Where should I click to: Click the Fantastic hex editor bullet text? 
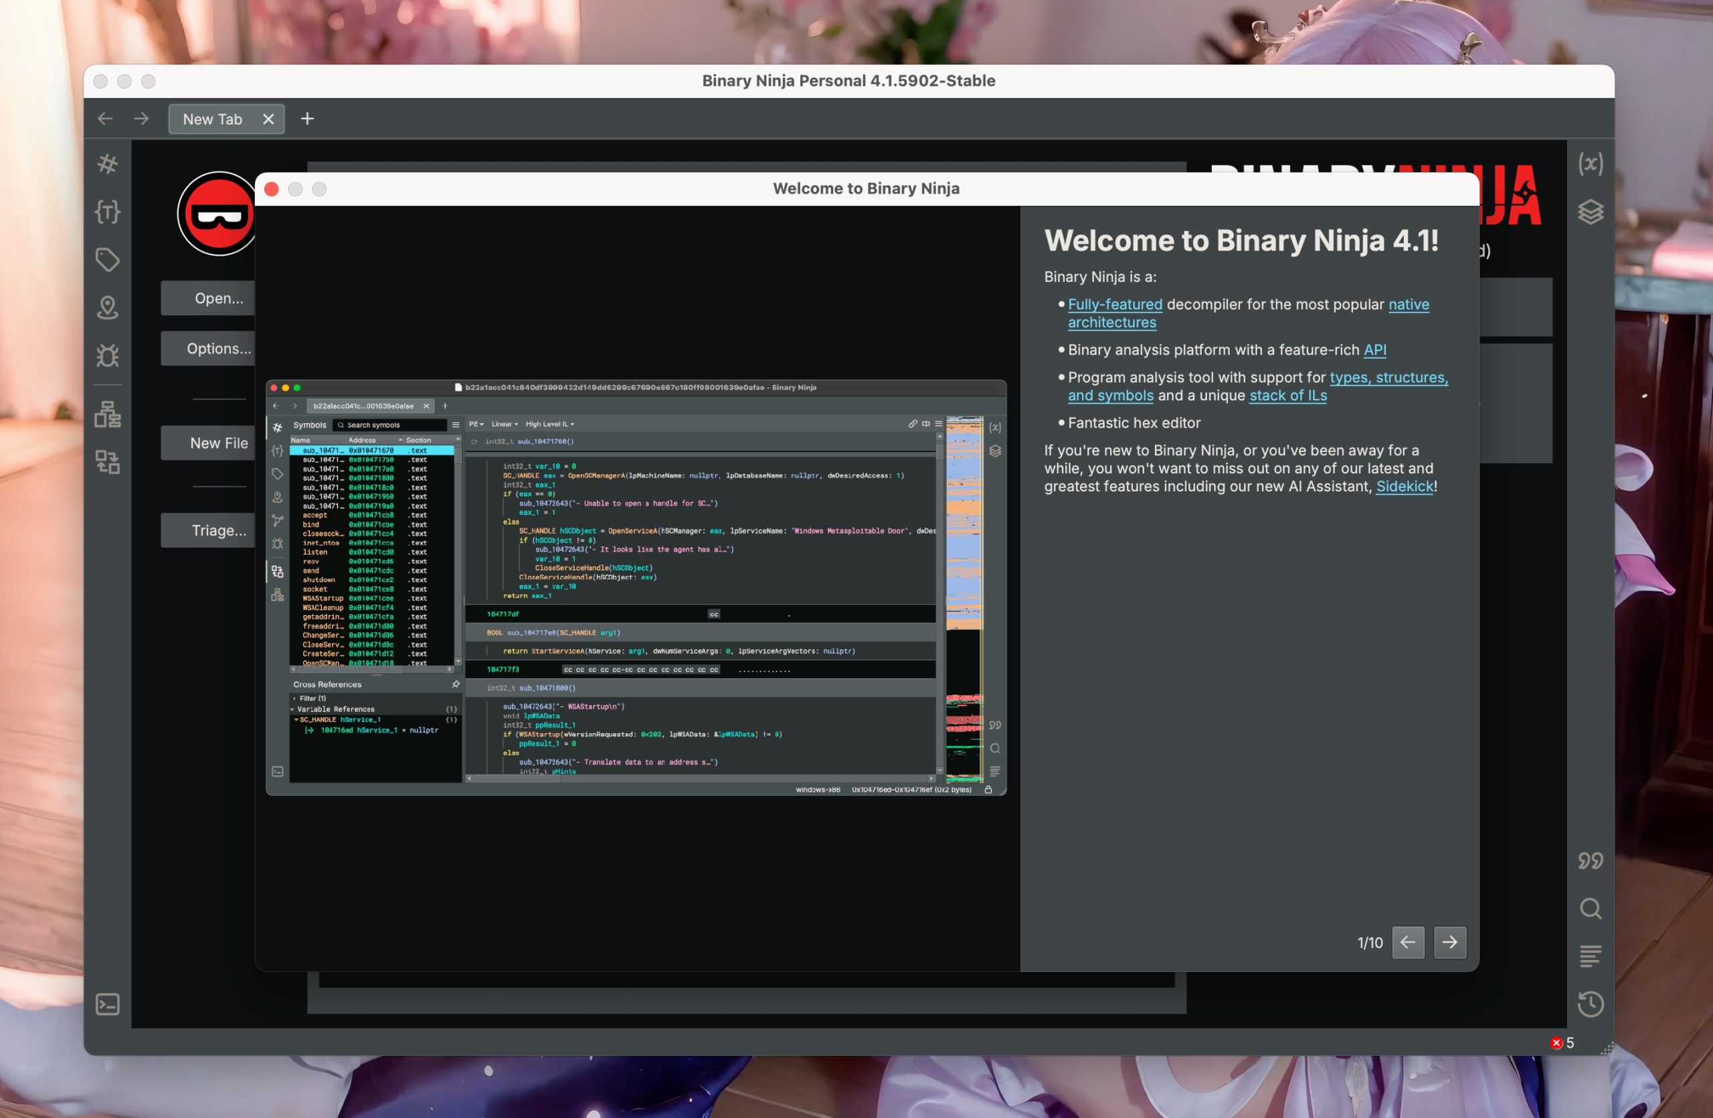coord(1134,423)
